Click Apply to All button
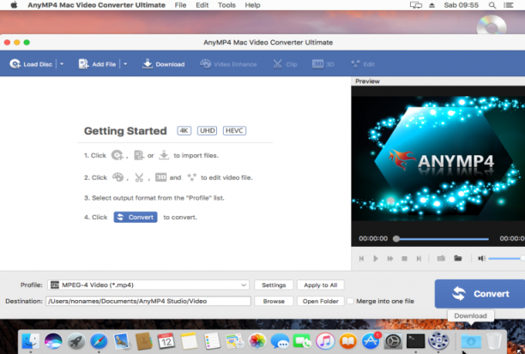Screen dimensions: 525x354 coord(321,285)
